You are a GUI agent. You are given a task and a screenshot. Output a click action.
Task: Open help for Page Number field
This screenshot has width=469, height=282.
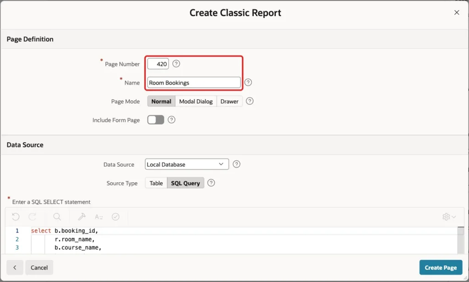pyautogui.click(x=176, y=64)
